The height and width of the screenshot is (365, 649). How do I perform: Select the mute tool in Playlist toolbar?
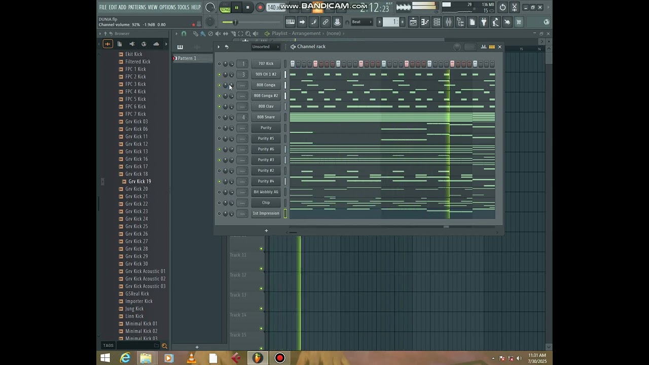click(x=218, y=33)
